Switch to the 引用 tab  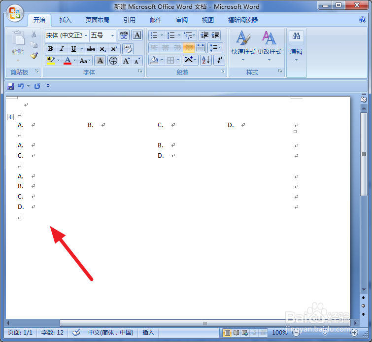click(130, 20)
